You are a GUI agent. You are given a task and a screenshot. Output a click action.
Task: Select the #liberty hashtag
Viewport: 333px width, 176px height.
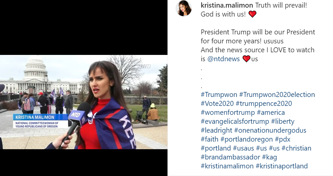(x=283, y=121)
